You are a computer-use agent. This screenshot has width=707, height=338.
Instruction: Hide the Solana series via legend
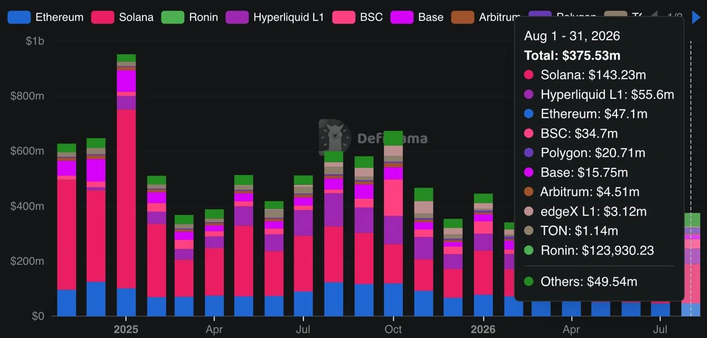123,17
